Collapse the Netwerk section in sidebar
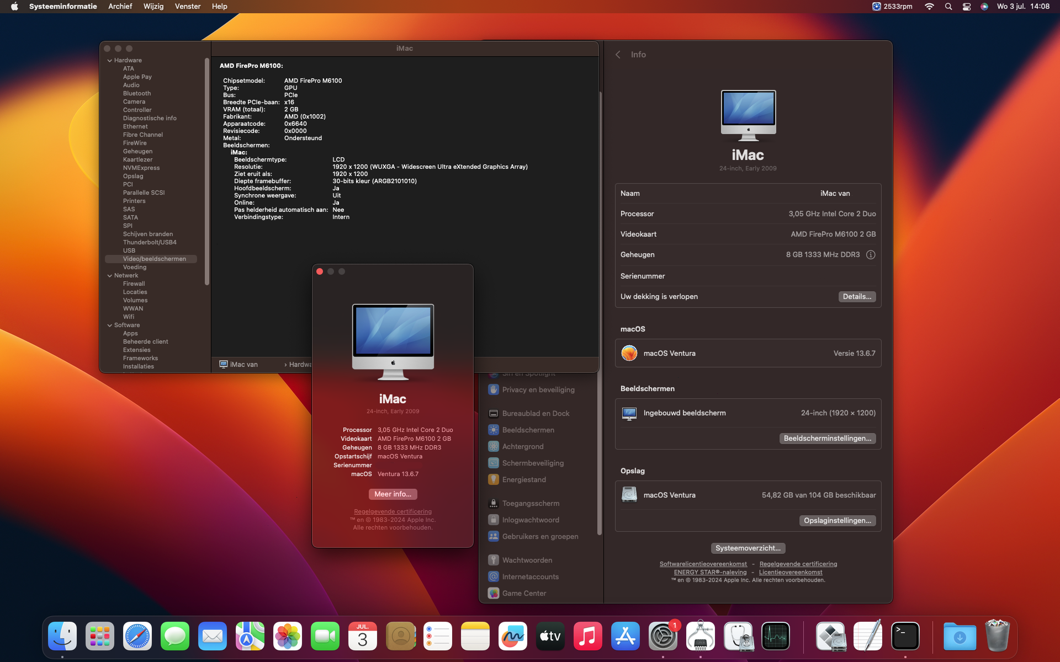This screenshot has width=1060, height=662. (x=109, y=276)
